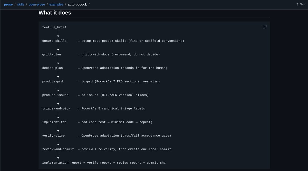Click the produce-issues step name

click(x=55, y=95)
